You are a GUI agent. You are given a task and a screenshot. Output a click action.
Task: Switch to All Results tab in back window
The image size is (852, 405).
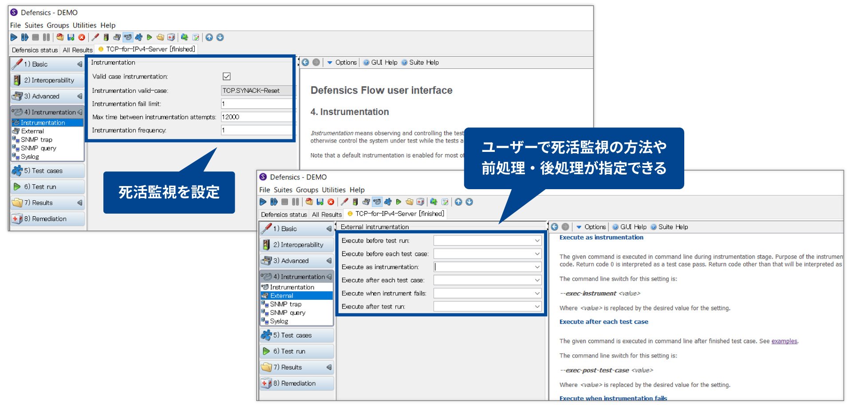tap(78, 50)
